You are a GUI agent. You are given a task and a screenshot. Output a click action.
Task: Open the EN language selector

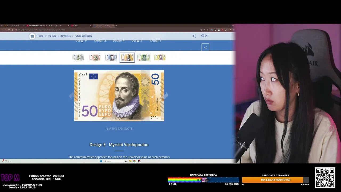(204, 36)
